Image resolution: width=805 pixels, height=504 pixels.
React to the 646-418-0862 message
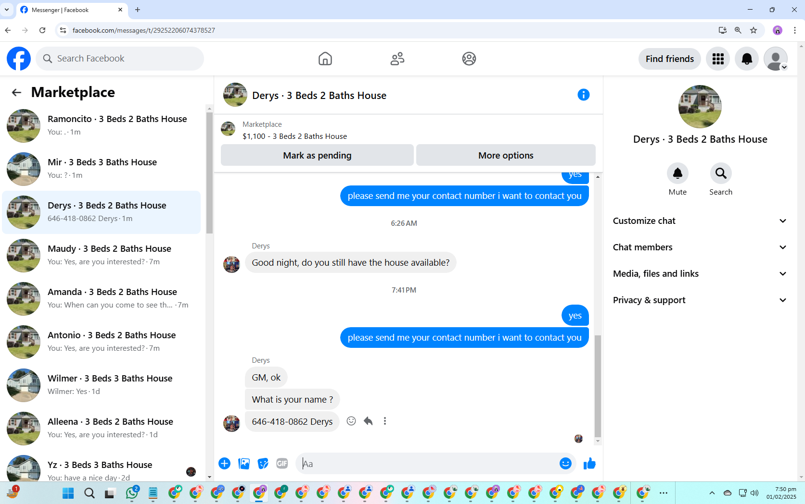click(351, 421)
